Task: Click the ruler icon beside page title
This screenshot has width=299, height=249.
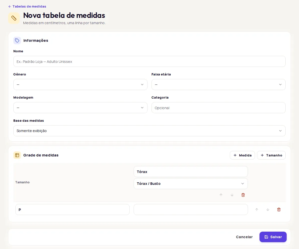Action: pos(14,18)
